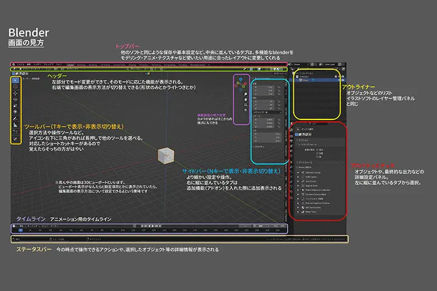Open timeline 再生 playback menu

point(22,226)
